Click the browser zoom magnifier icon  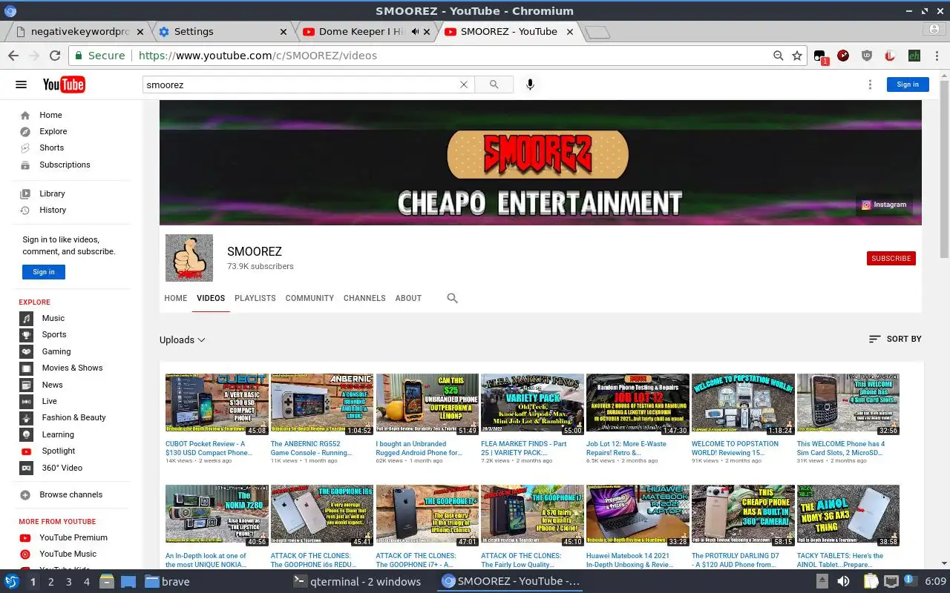pos(778,56)
